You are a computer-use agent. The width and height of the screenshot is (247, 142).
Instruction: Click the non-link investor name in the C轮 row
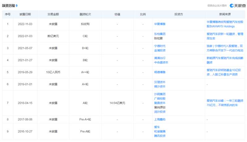[158, 38]
